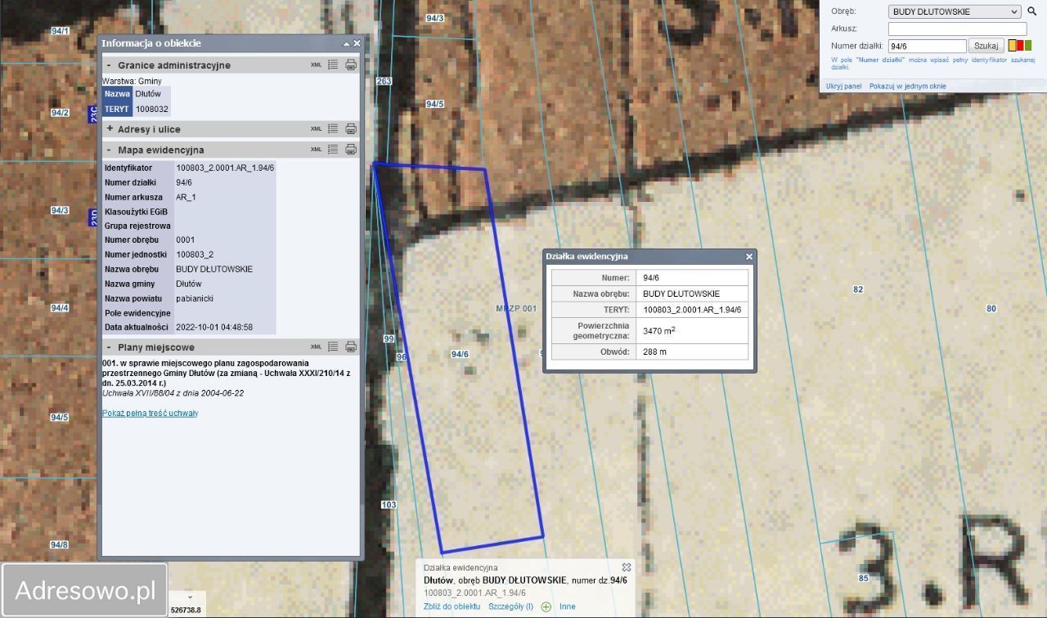The image size is (1047, 618).
Task: Export Mapa ewidencyjna as XML
Action: pyautogui.click(x=316, y=150)
